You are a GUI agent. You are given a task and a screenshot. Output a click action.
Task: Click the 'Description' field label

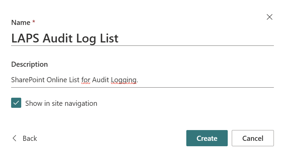(29, 64)
